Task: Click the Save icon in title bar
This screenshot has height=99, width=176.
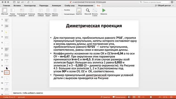Action: (x=18, y=2)
